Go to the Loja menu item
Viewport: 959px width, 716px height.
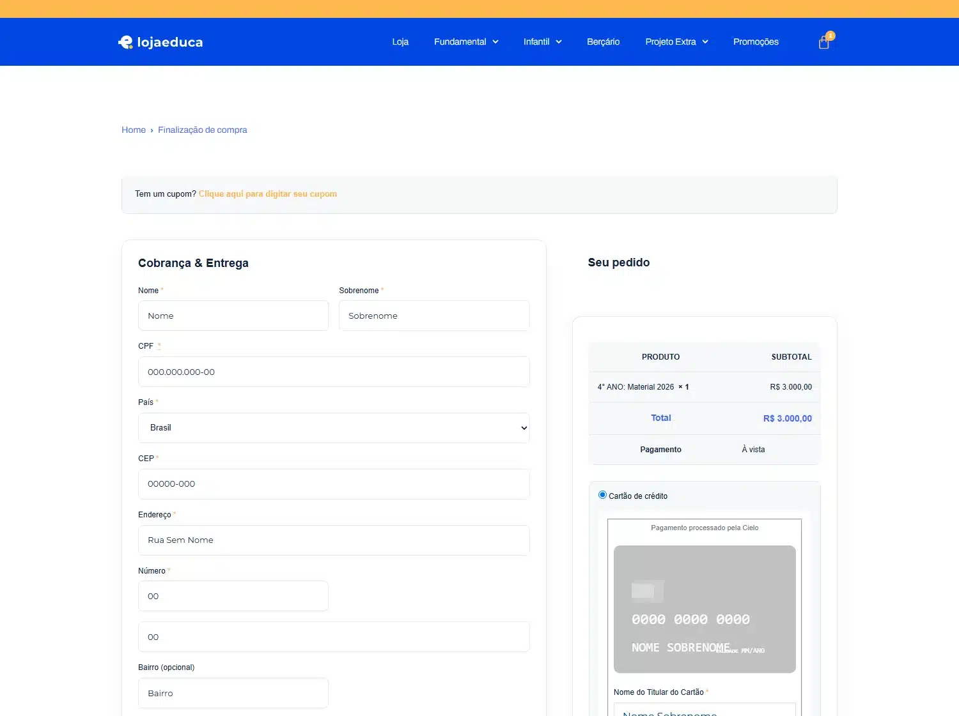coord(400,42)
